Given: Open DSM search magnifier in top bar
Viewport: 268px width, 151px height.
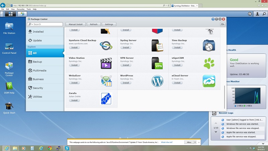Looking at the screenshot, I should click(264, 14).
